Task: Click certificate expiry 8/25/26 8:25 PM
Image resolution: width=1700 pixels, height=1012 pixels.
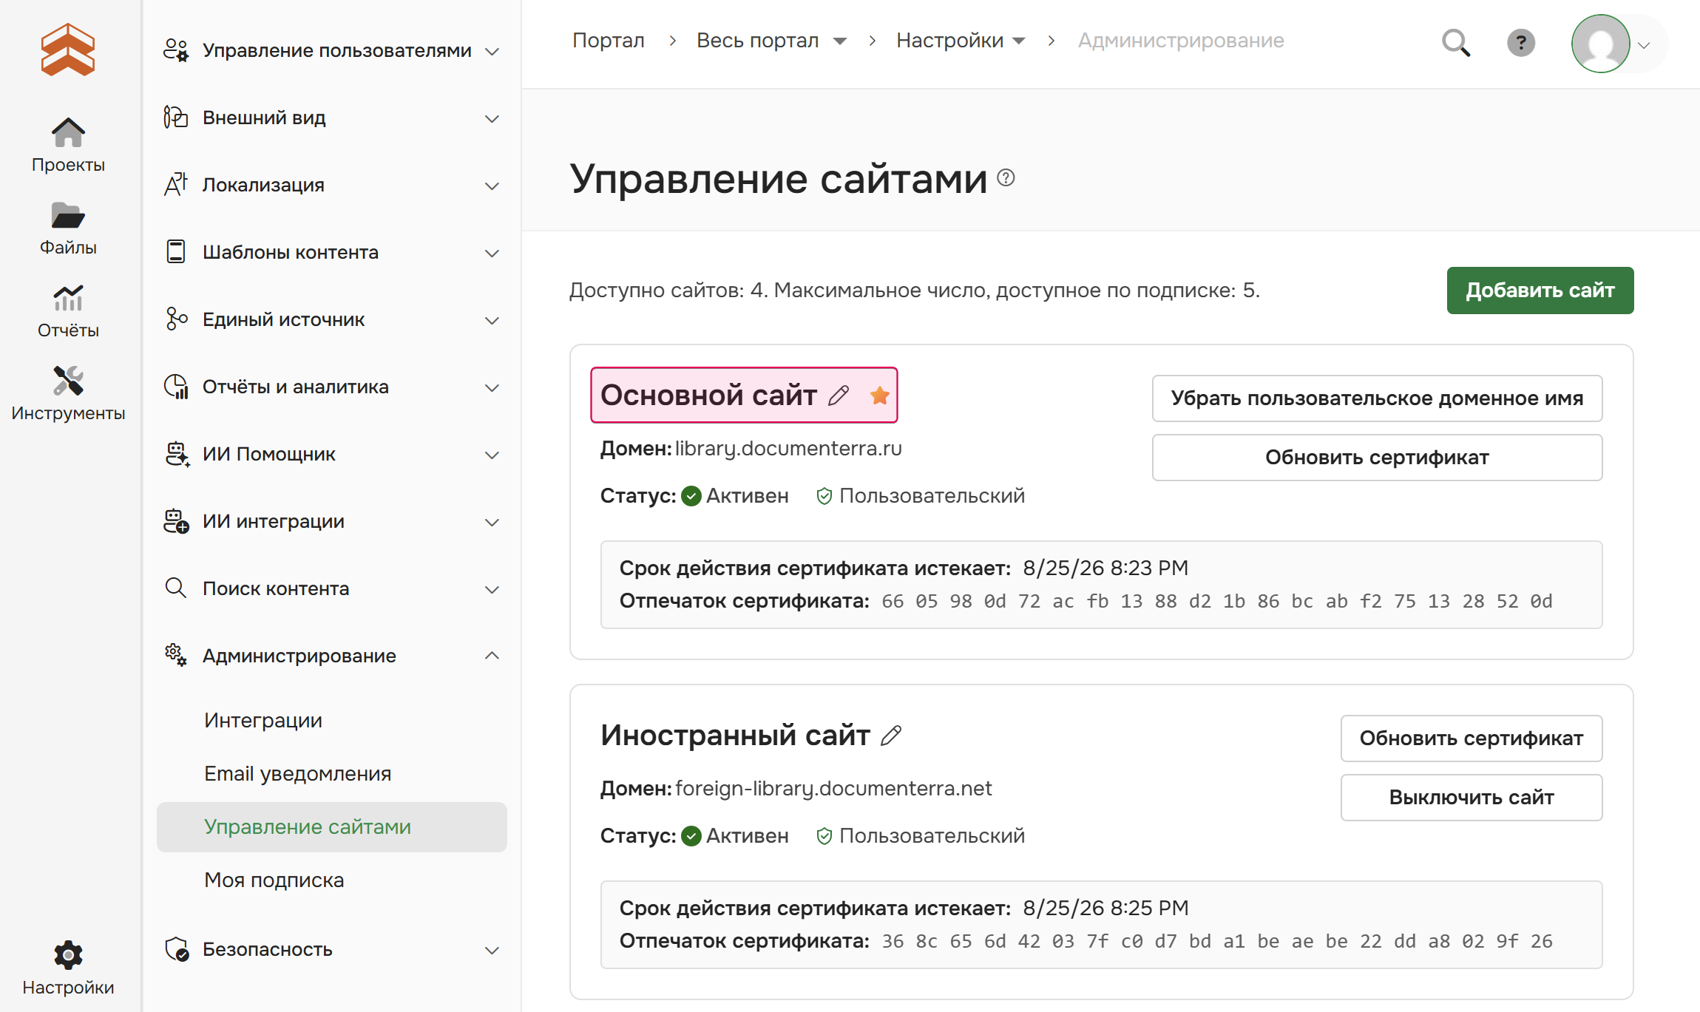Action: click(1105, 908)
